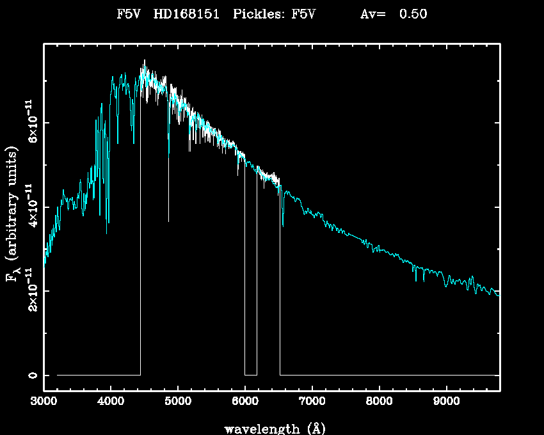Click the 7000 x-axis tick label
Viewport: 544px width, 435px height.
pos(312,403)
